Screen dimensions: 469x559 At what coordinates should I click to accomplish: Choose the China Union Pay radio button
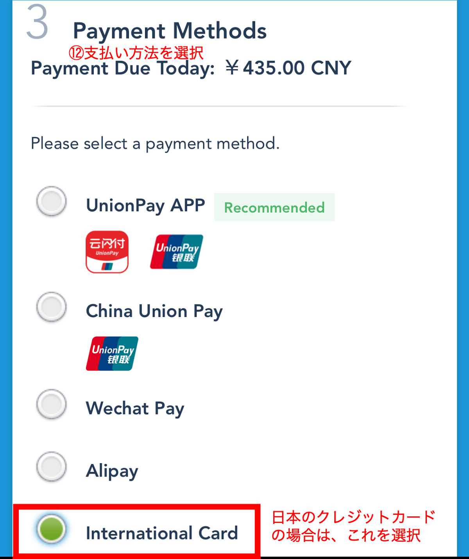(x=51, y=307)
